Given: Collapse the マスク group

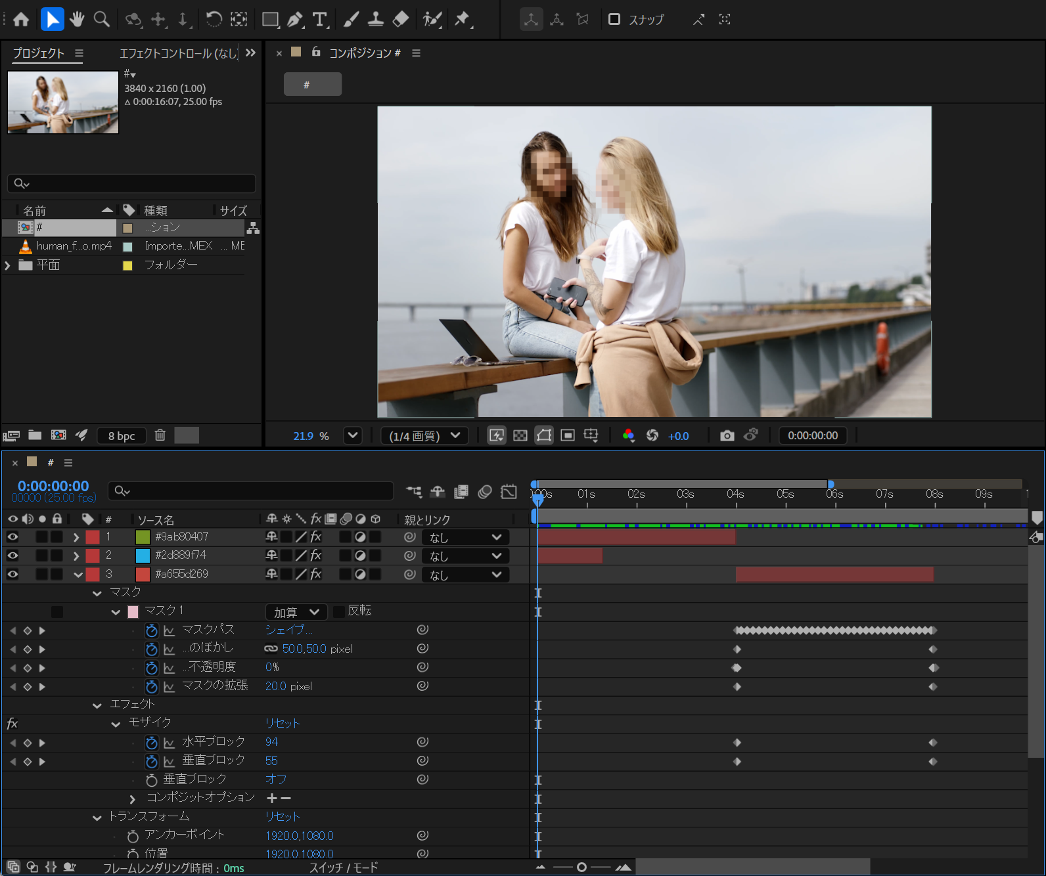Looking at the screenshot, I should (x=97, y=593).
